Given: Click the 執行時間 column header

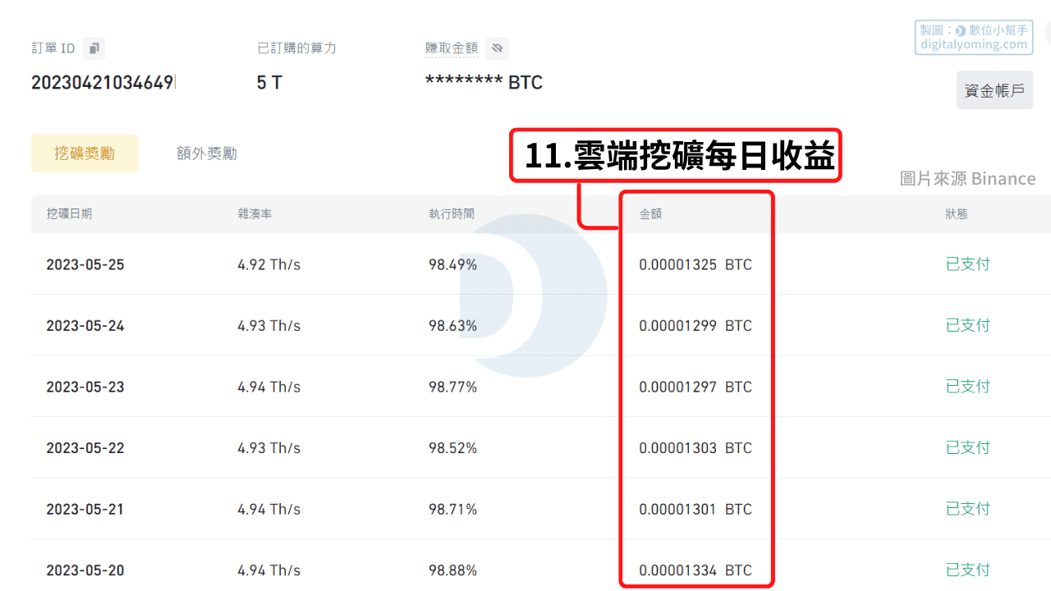Looking at the screenshot, I should 452,214.
